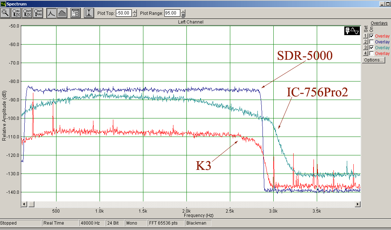
Task: Click the ST sine-wave icon in the plot
Action: pyautogui.click(x=352, y=31)
